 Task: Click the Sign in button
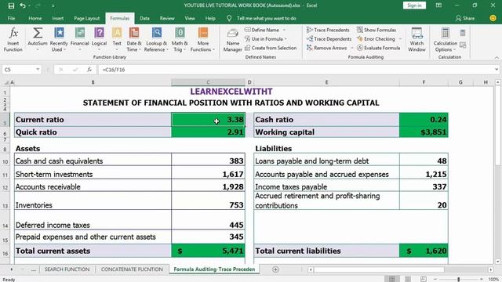(x=414, y=5)
